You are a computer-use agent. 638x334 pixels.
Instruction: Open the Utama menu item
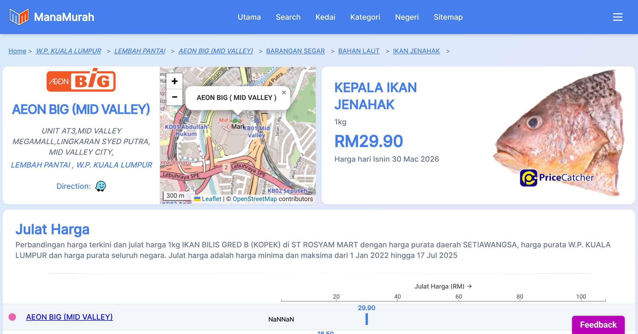coord(249,17)
